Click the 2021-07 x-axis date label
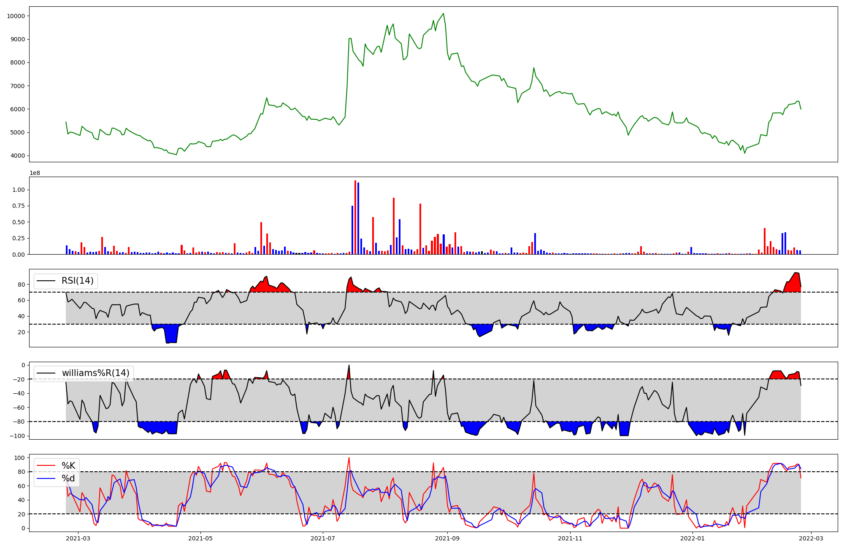 (323, 538)
